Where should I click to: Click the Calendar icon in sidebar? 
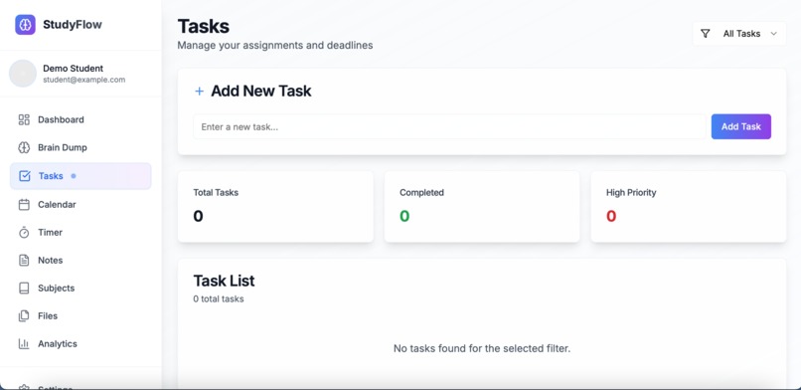tap(24, 205)
